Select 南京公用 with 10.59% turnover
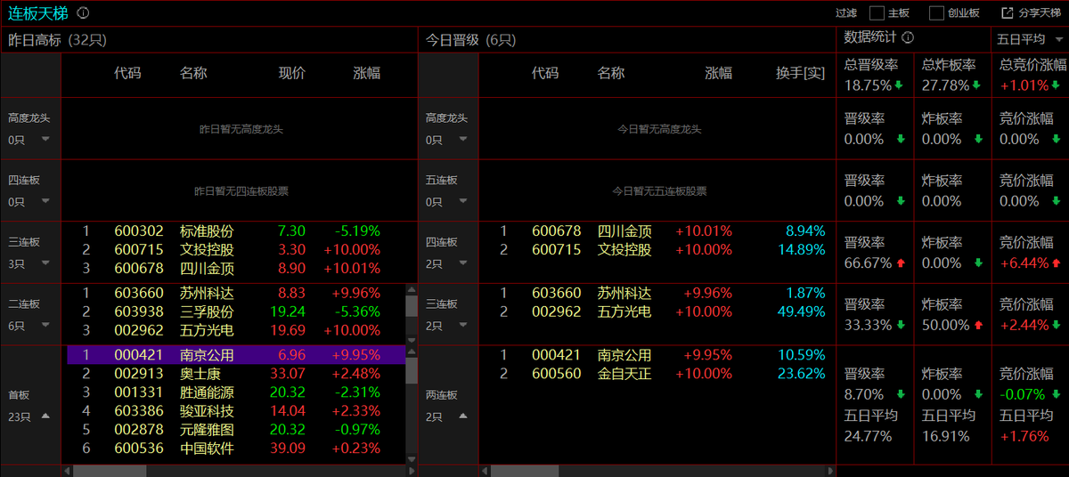The image size is (1069, 477). (x=657, y=355)
